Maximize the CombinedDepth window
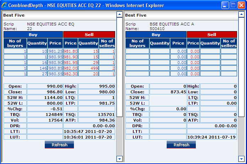 [233, 5]
